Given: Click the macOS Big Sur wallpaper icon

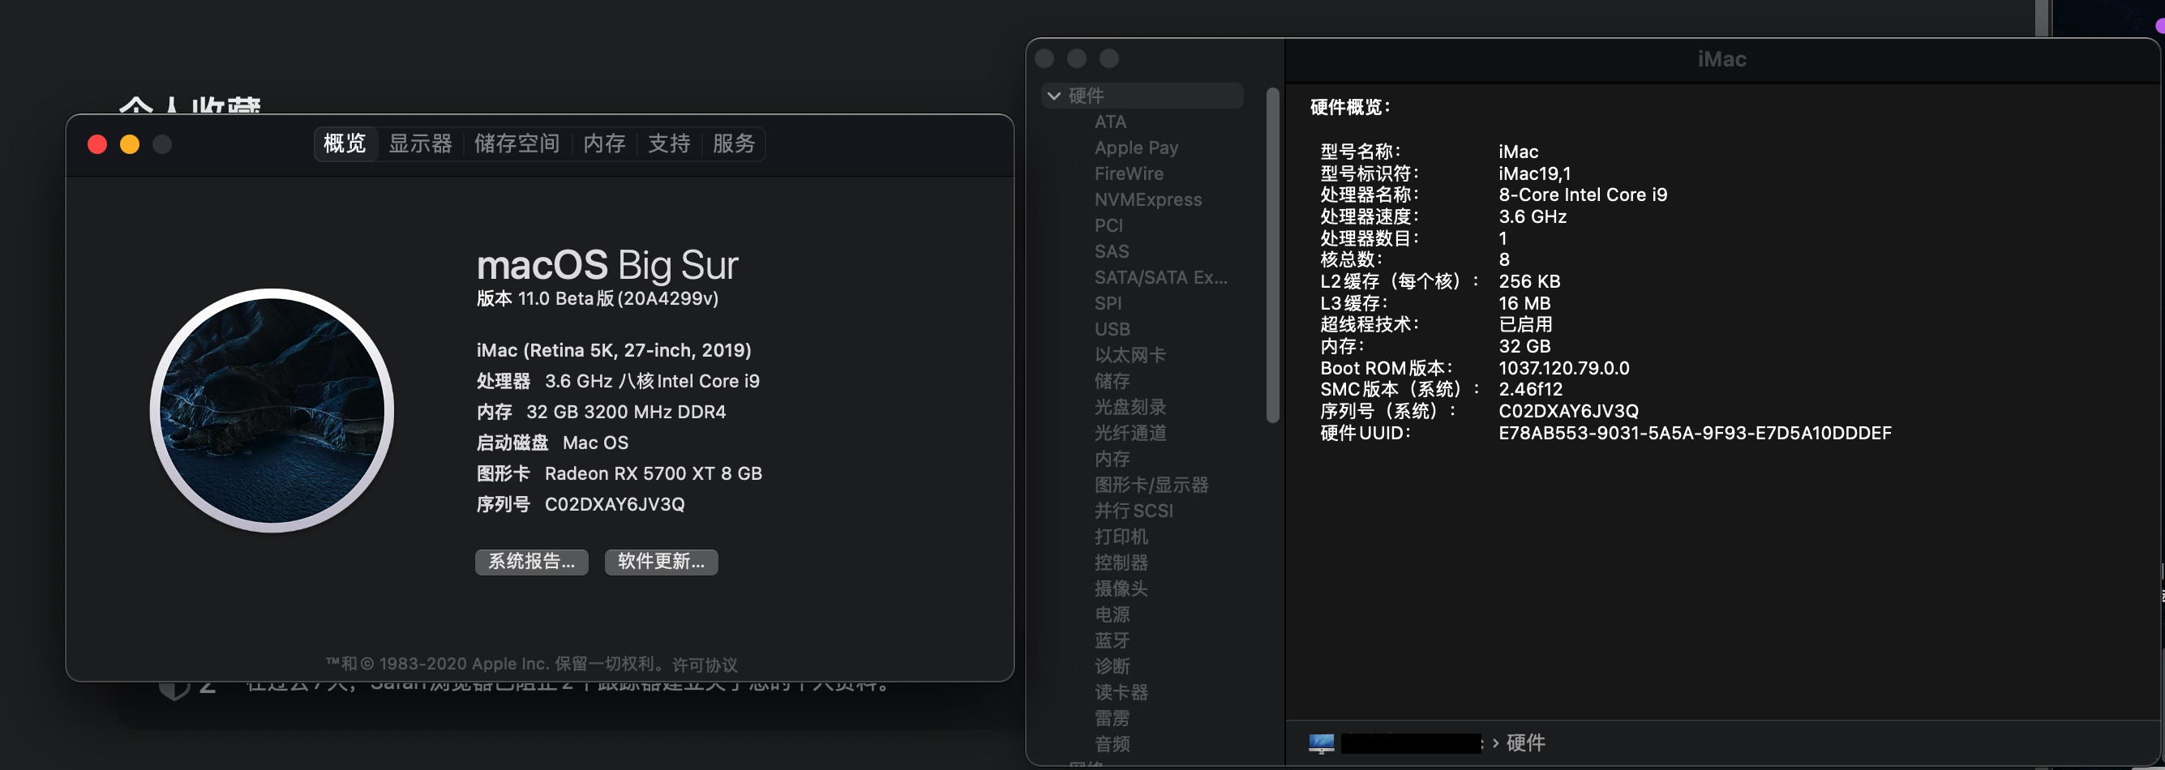Looking at the screenshot, I should pos(272,411).
